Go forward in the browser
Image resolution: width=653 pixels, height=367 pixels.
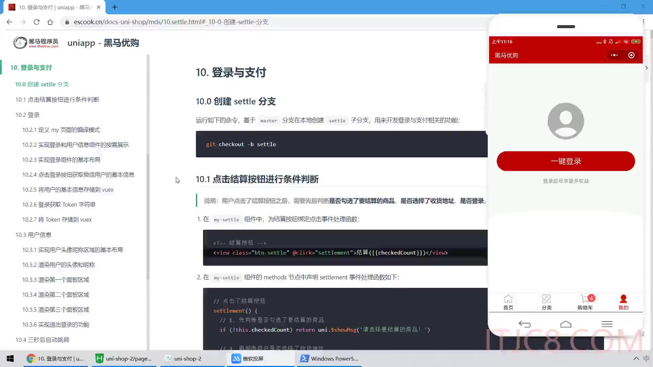[x=23, y=22]
